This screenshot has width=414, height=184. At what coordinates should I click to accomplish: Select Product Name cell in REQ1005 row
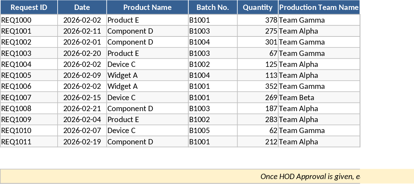point(147,75)
